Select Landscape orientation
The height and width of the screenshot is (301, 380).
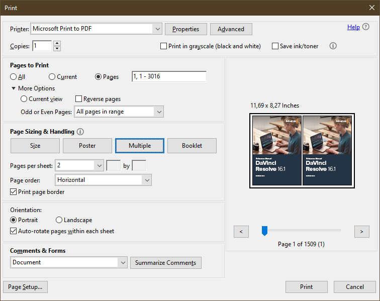tap(59, 220)
